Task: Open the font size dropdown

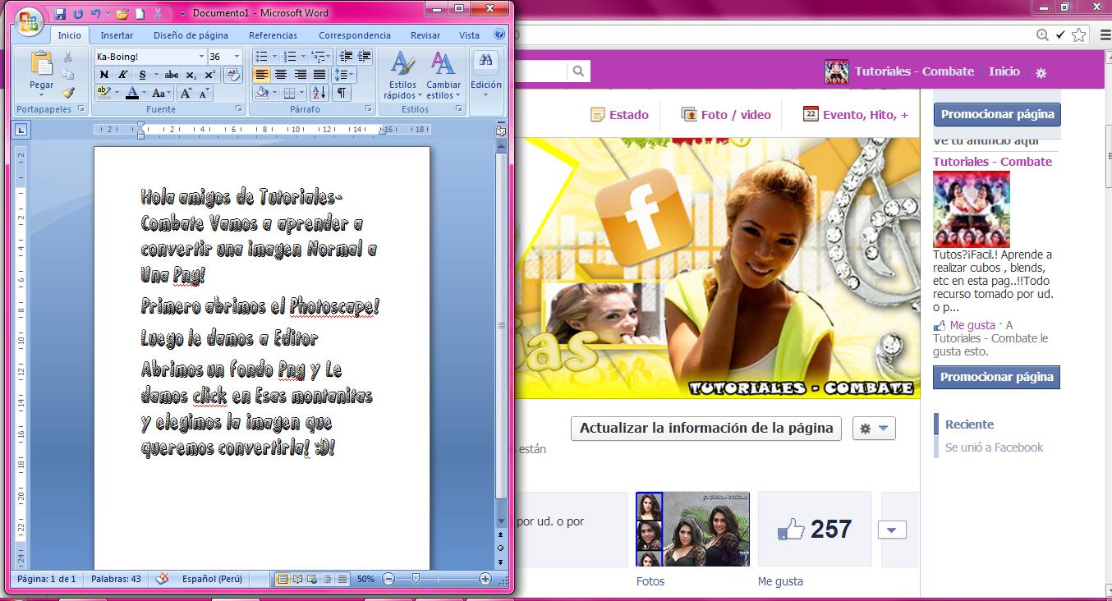Action: pos(235,55)
